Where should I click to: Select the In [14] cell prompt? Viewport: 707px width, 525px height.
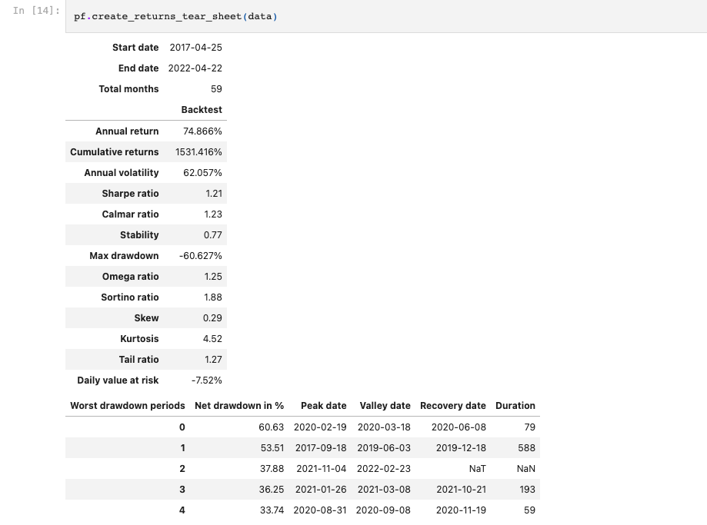tap(36, 10)
